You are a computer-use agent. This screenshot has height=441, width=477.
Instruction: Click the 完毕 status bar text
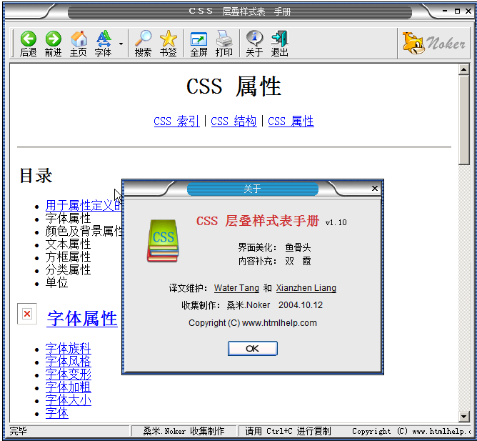[x=18, y=431]
